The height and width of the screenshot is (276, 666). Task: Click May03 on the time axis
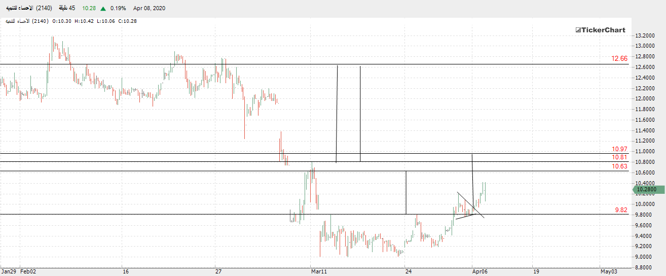coord(608,272)
